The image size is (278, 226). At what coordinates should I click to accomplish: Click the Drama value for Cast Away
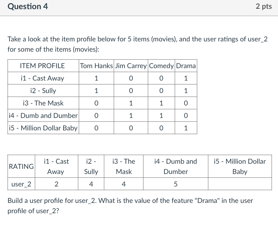[x=186, y=78]
